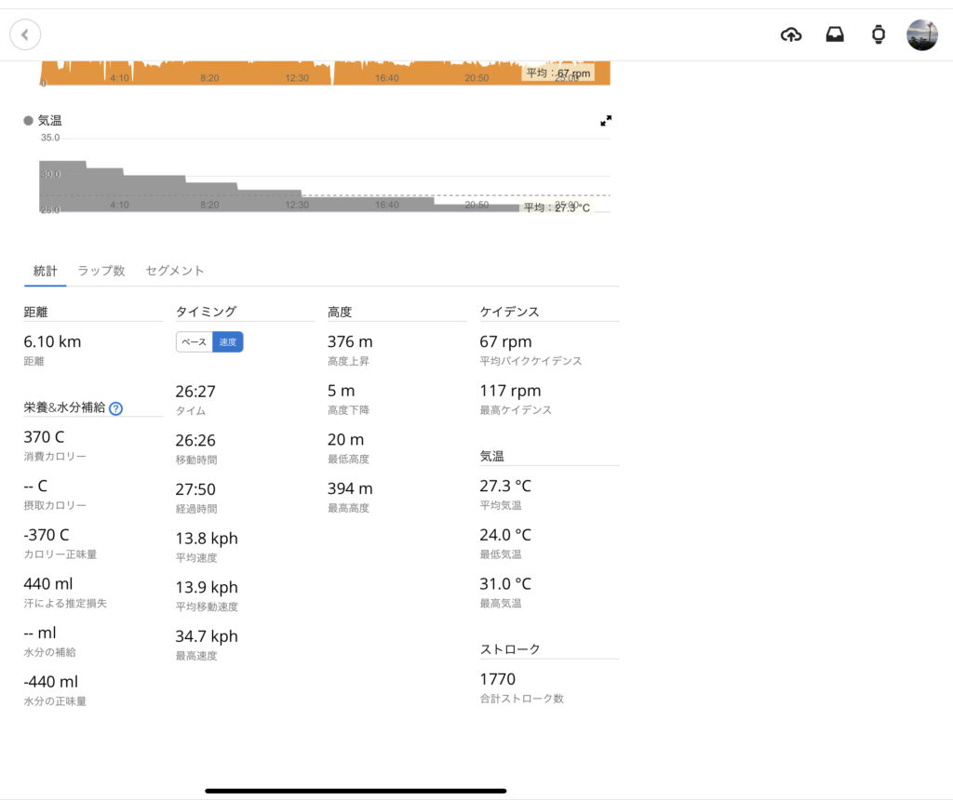Click the 平均 27.3 °C chart label

coord(557,207)
